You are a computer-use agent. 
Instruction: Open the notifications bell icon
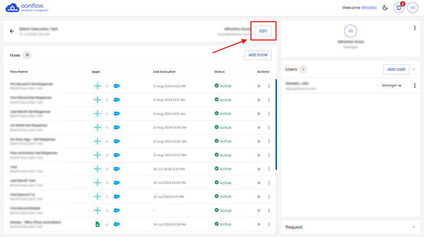coord(399,8)
